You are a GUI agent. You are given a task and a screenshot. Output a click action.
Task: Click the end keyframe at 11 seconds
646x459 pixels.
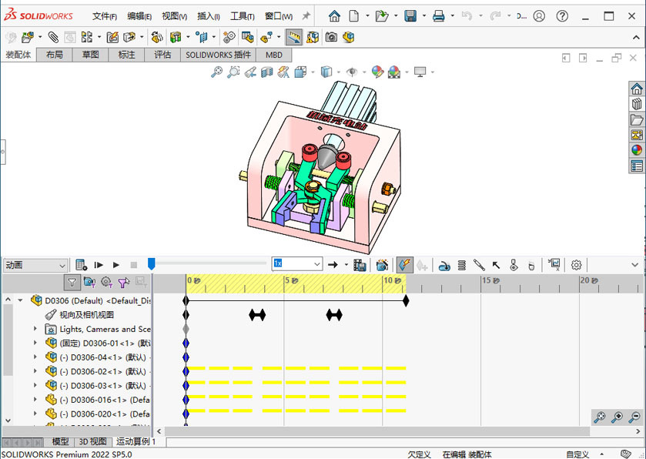(x=406, y=300)
